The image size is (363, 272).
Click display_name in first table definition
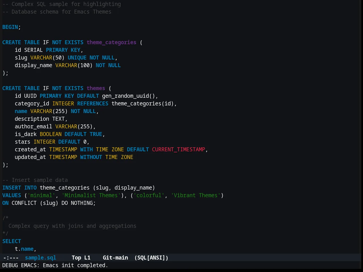coord(33,65)
